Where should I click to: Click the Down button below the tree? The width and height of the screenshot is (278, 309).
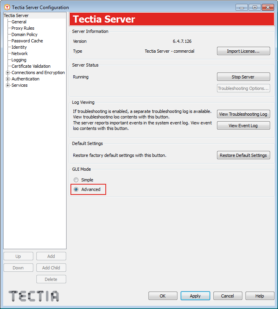tap(18, 268)
